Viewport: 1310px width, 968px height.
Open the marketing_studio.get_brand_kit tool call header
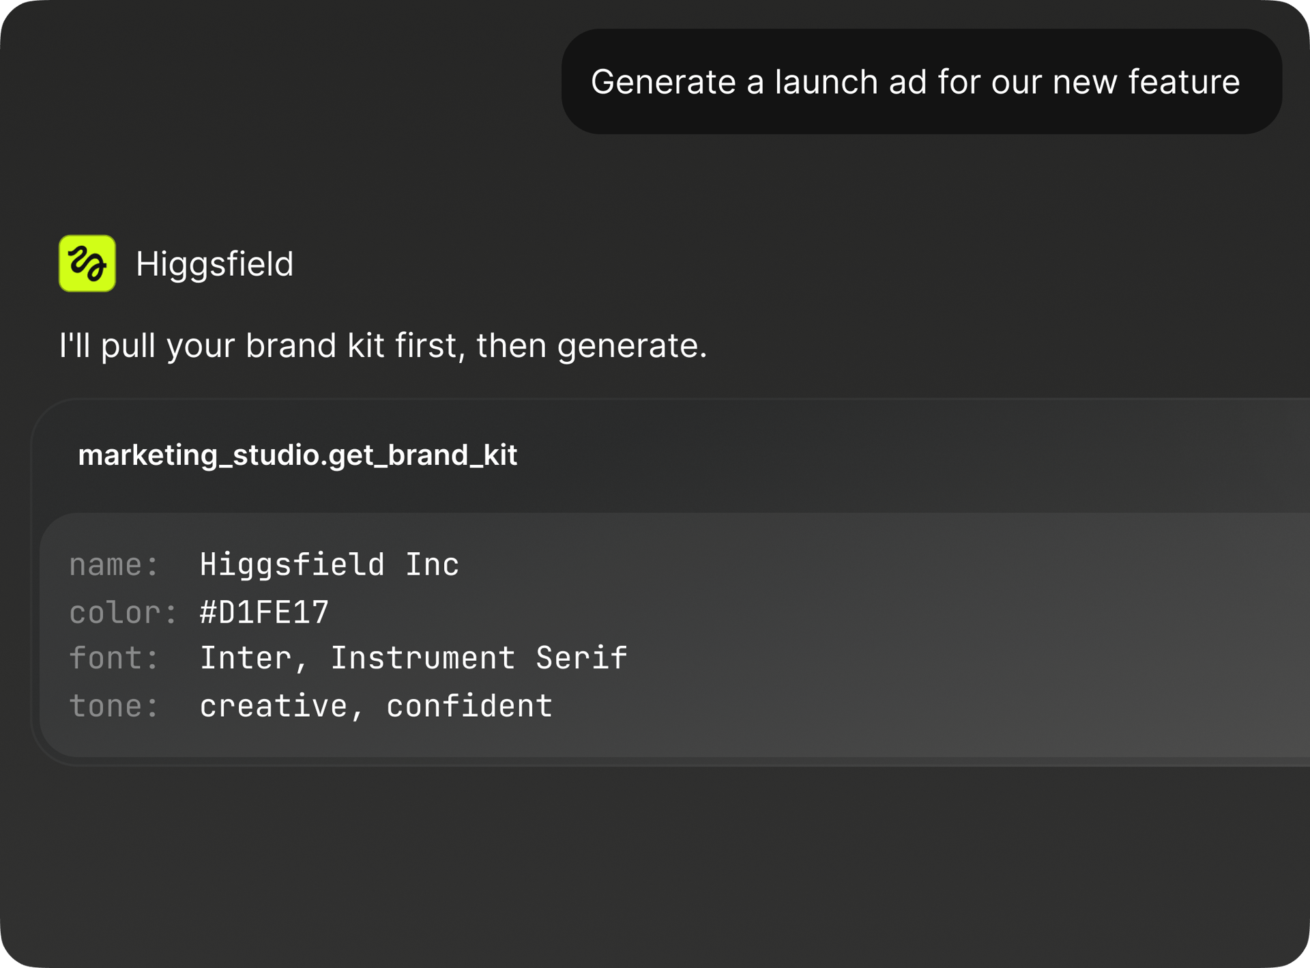coord(297,455)
